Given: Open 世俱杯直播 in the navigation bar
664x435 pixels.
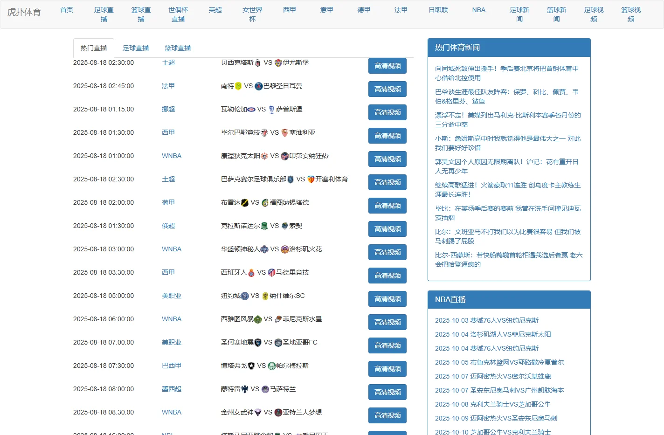Looking at the screenshot, I should click(178, 14).
